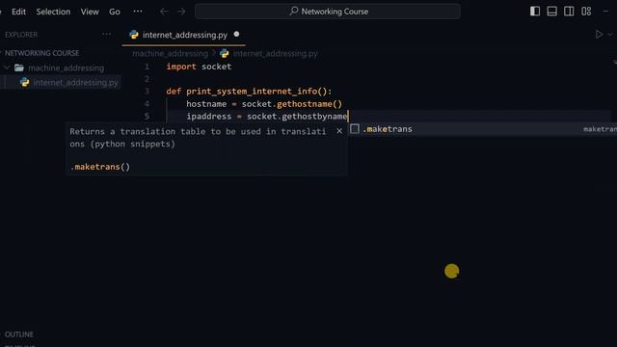Open run options dropdown arrow
The width and height of the screenshot is (617, 347).
610,35
